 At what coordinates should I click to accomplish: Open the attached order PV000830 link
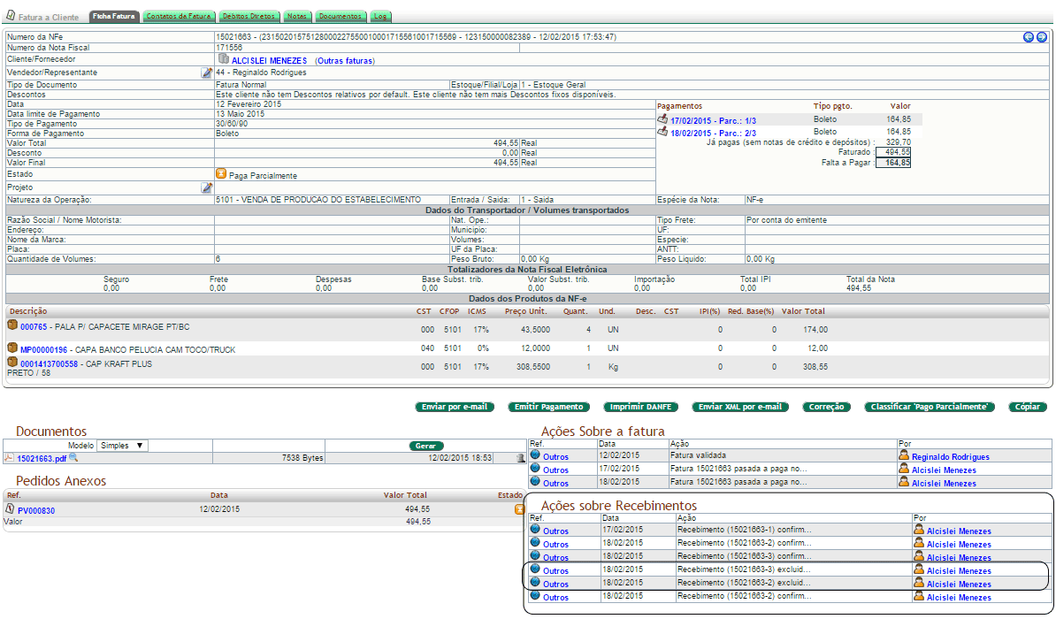pyautogui.click(x=36, y=510)
